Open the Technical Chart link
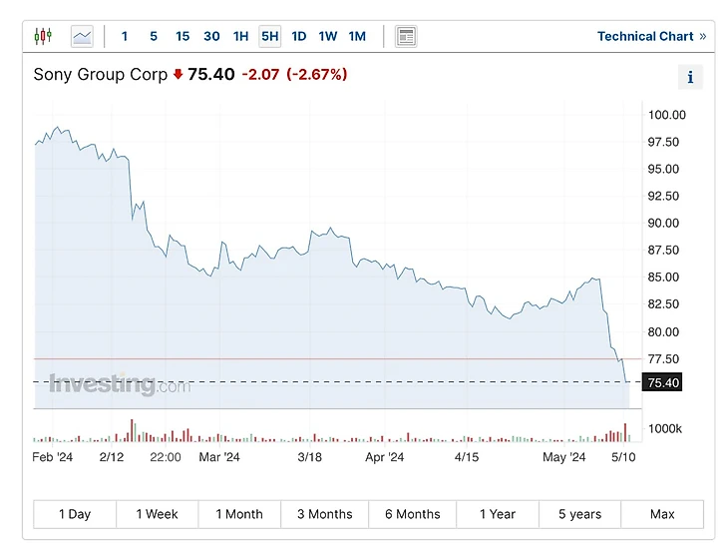Image resolution: width=728 pixels, height=558 pixels. click(651, 37)
